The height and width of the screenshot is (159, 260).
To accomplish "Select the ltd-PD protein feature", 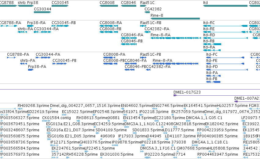I will 227,70.
